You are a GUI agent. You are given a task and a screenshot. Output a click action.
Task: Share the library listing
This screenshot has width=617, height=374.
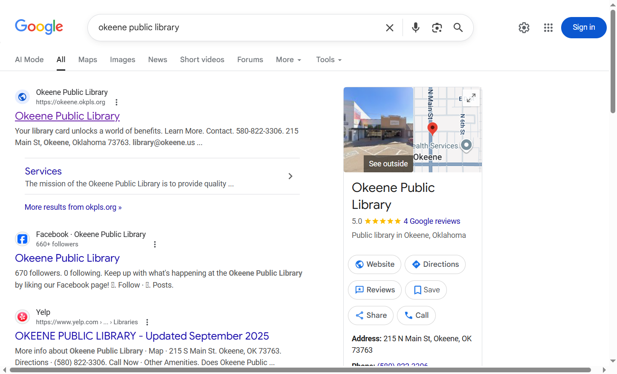[x=371, y=316]
